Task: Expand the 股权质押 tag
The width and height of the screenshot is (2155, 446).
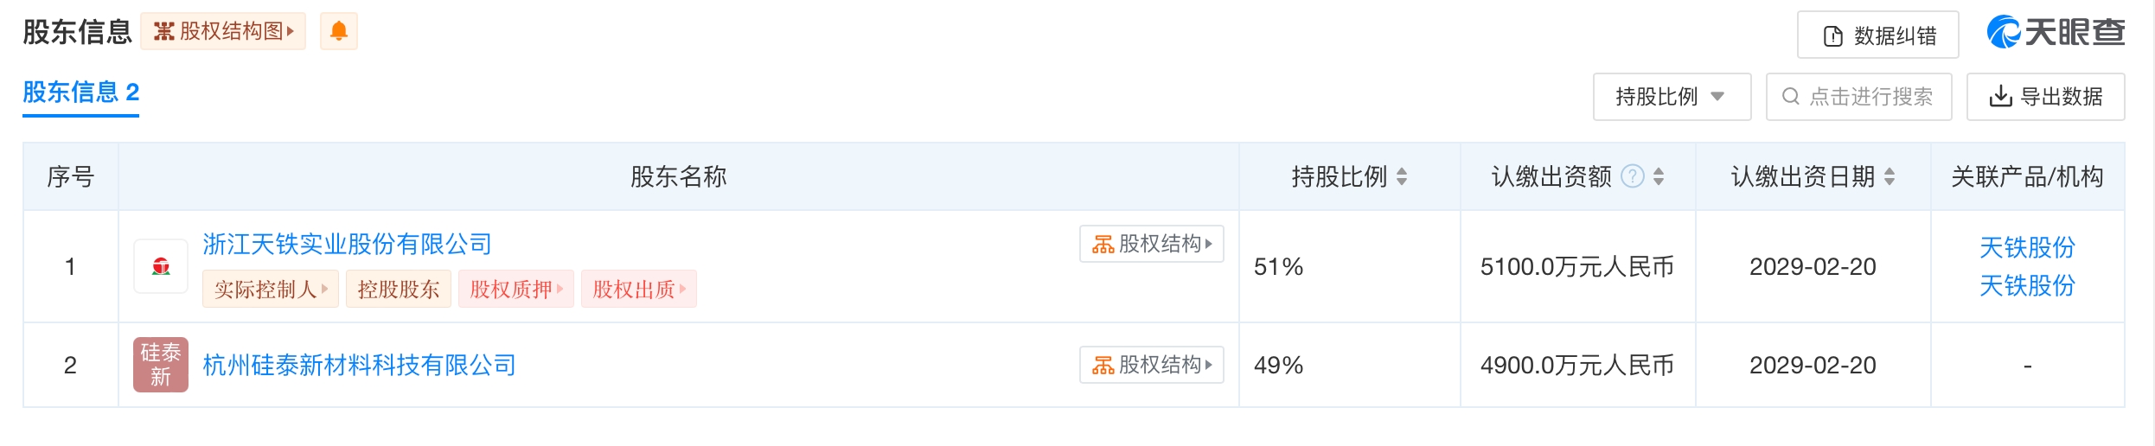Action: click(515, 290)
